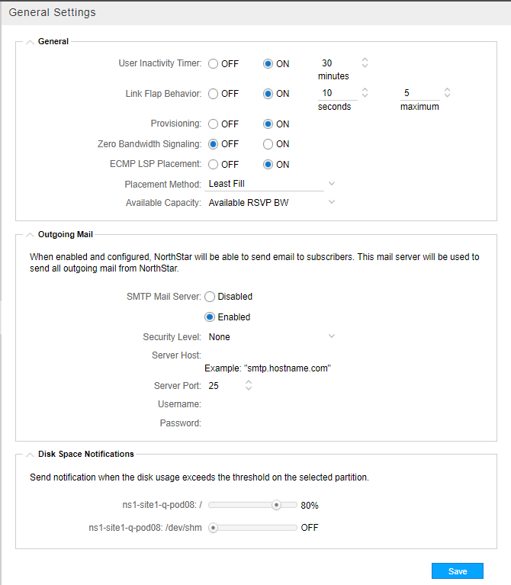This screenshot has width=511, height=585.
Task: Turn Provisioning OFF
Action: click(214, 124)
